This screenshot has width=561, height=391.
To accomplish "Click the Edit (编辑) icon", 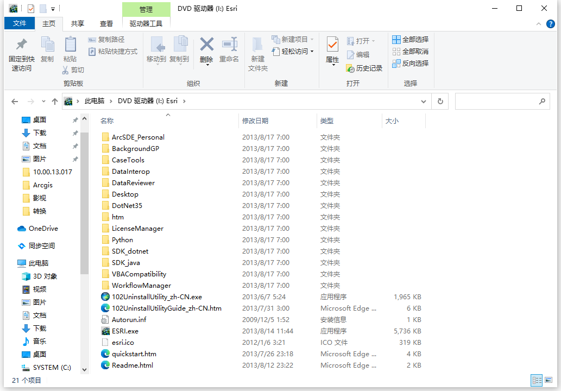I will click(x=350, y=55).
